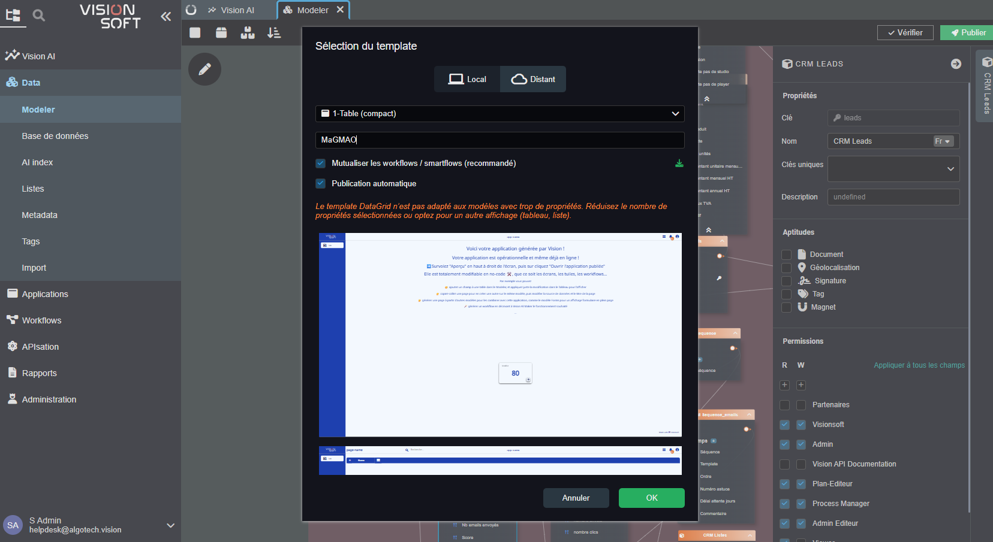Click the arrow icon next to CRM LEADS
The height and width of the screenshot is (542, 993).
click(956, 64)
